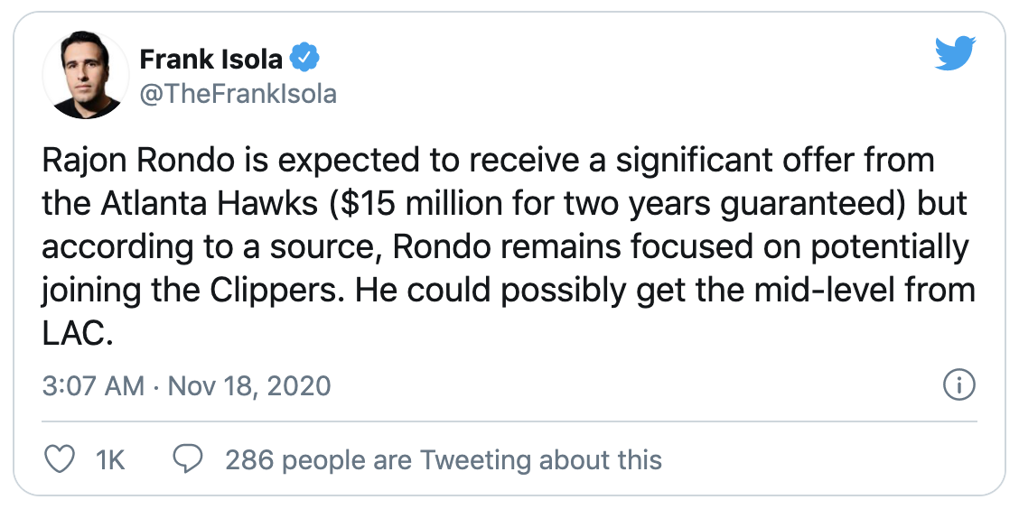This screenshot has height=509, width=1019.
Task: Click the phrase according to a source
Action: [211, 247]
